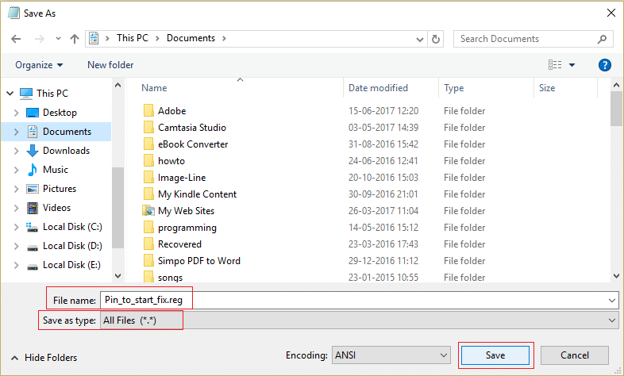
Task: Click the Refresh address bar button
Action: click(436, 39)
